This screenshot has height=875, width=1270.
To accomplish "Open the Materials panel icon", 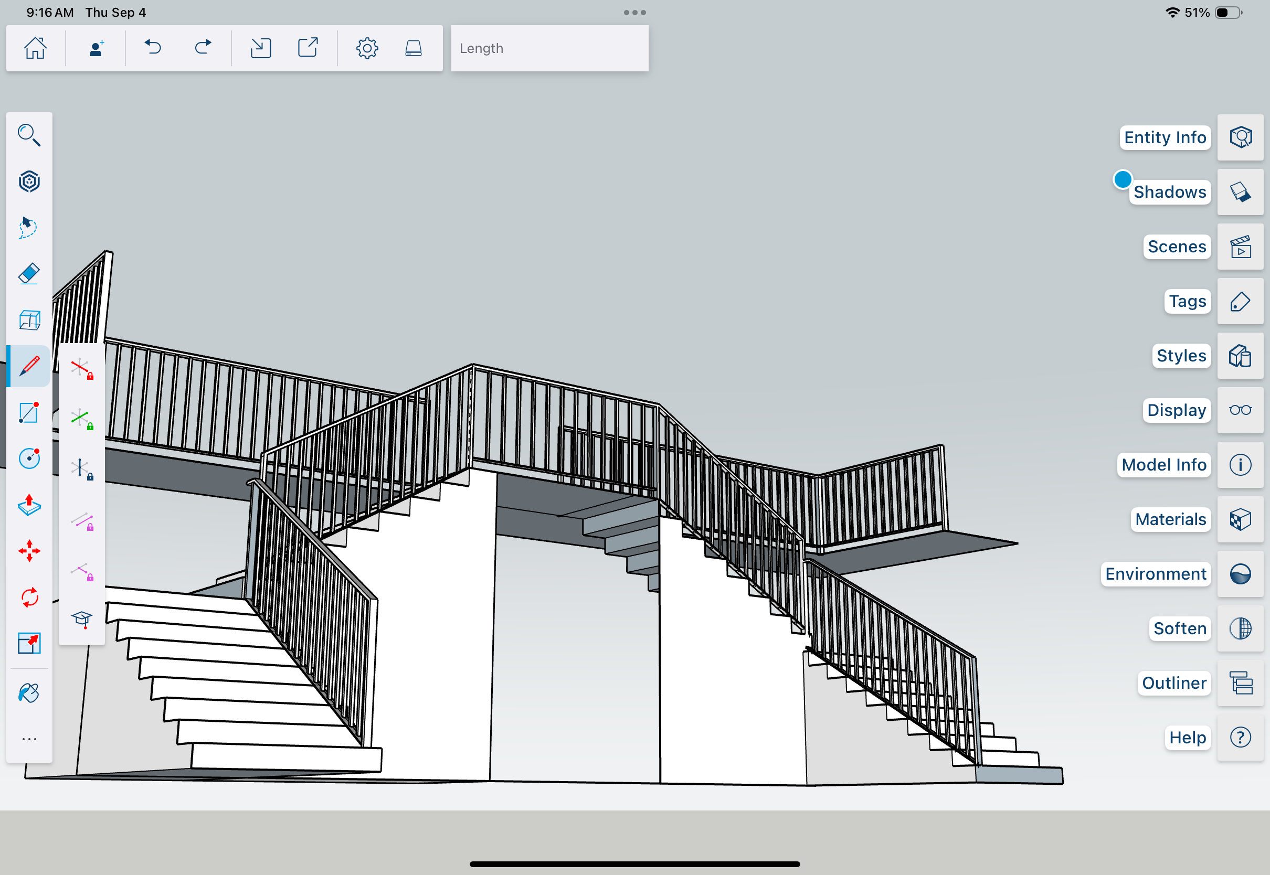I will pos(1240,519).
